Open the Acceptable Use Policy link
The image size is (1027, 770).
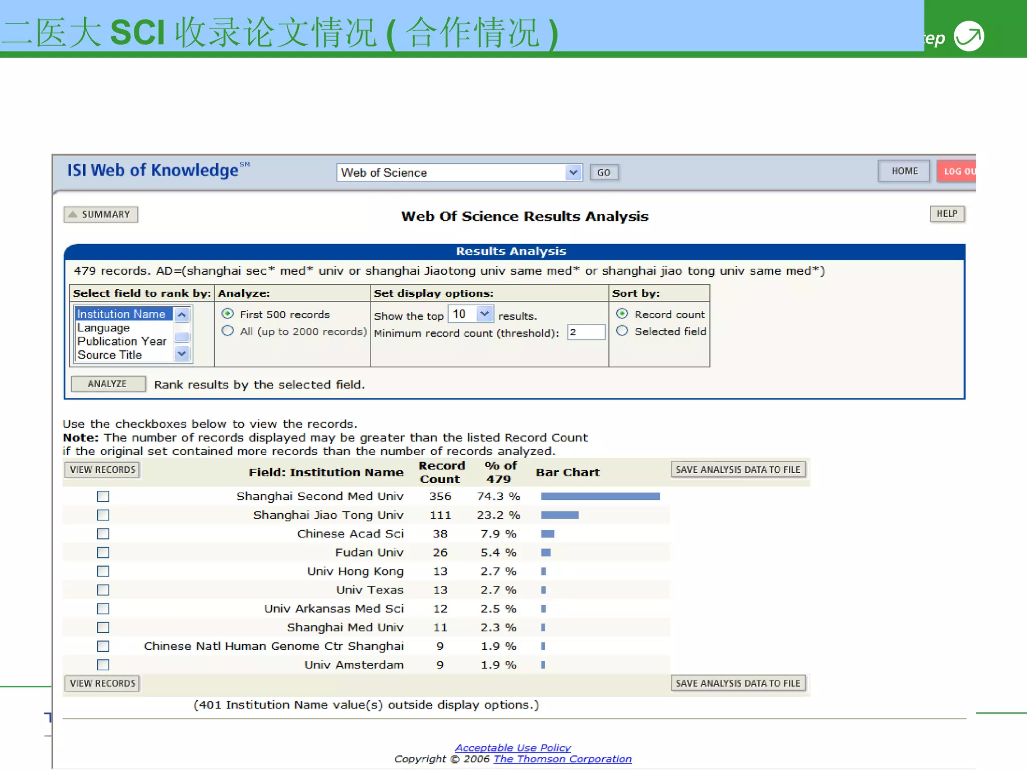[512, 747]
